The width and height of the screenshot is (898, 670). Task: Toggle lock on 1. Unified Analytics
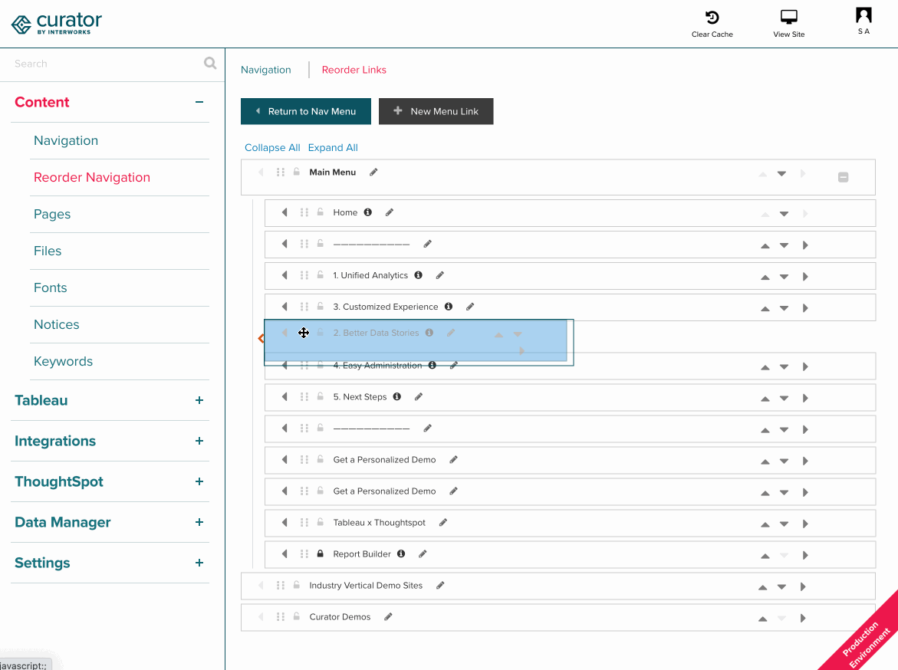point(320,275)
